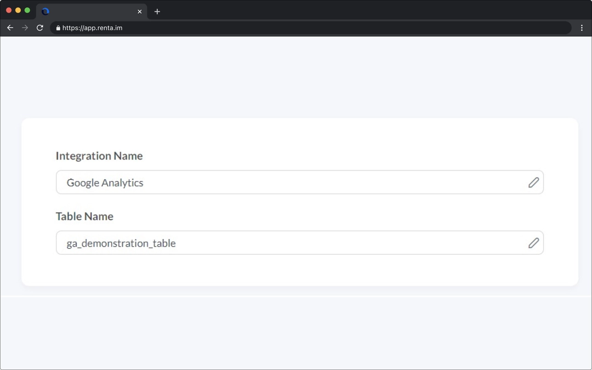Focus the Google Analytics integration name input

(300, 183)
